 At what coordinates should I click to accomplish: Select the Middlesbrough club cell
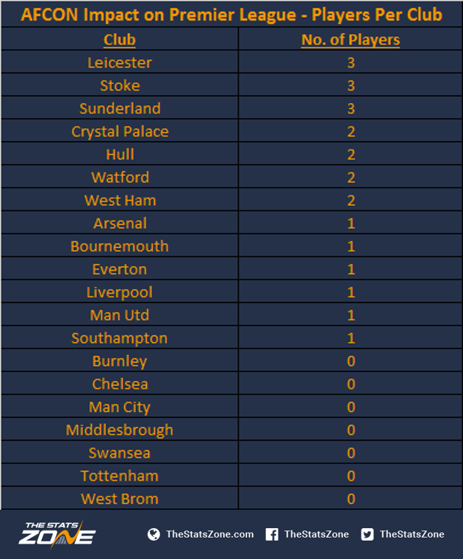[x=120, y=430]
